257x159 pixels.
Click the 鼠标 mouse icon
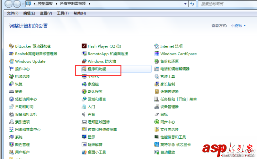157,114
